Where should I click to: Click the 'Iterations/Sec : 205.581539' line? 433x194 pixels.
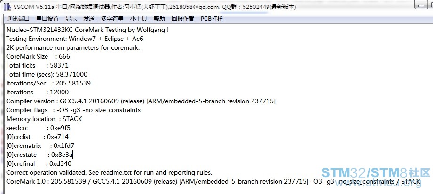[x=48, y=83]
